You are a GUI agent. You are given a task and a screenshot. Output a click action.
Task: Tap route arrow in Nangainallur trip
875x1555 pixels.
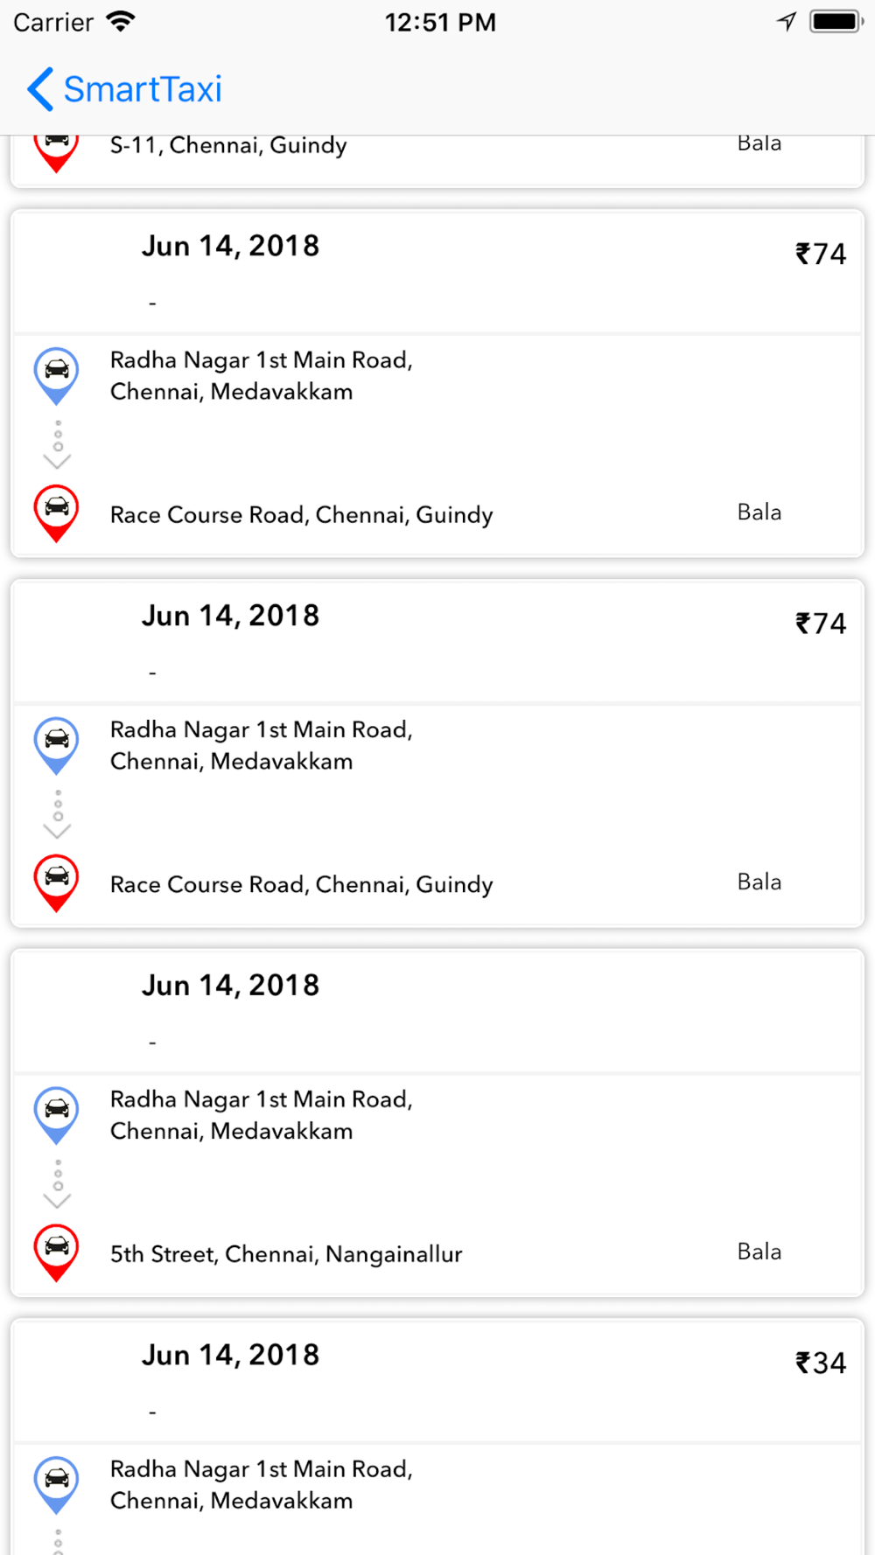[x=57, y=1184]
